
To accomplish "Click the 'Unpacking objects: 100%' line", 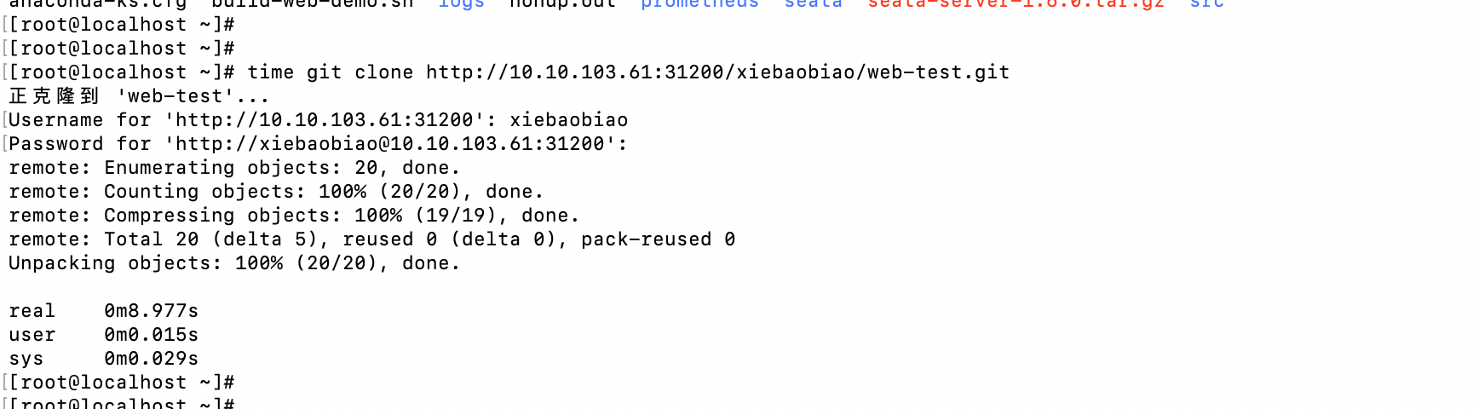I will [x=234, y=263].
